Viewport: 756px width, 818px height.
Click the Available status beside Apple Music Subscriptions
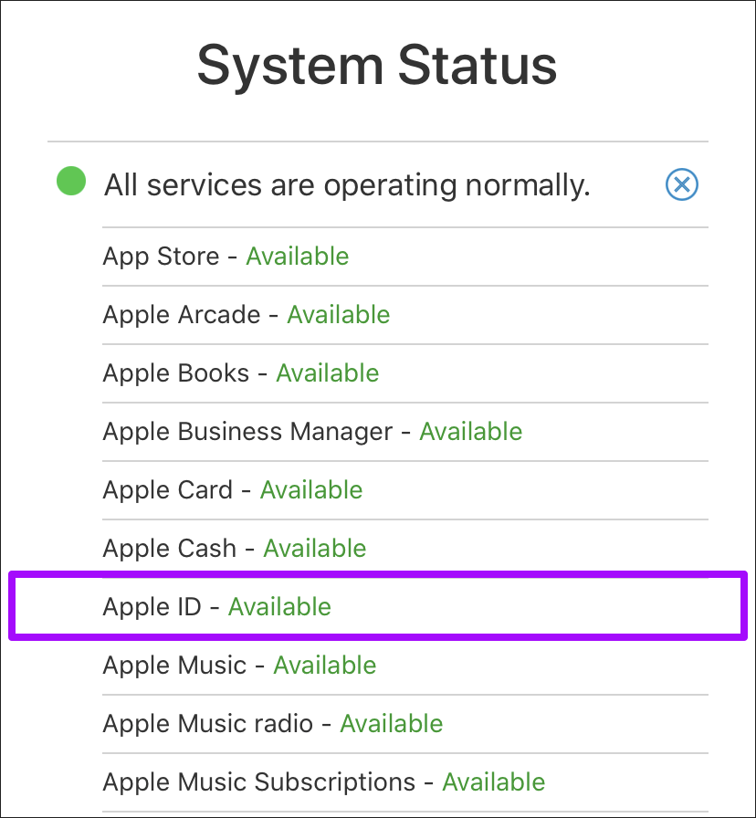tap(494, 781)
